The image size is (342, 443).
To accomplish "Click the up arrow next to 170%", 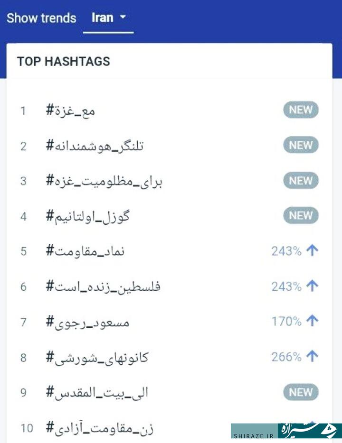I will point(312,321).
